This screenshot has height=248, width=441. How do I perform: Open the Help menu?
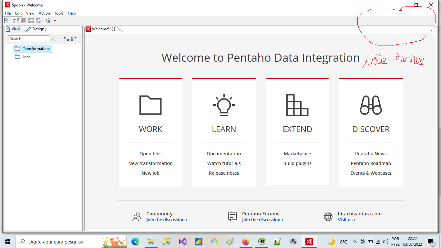(x=72, y=13)
